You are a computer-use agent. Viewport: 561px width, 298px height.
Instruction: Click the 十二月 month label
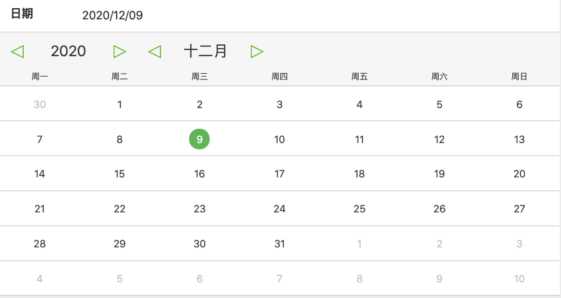point(205,51)
